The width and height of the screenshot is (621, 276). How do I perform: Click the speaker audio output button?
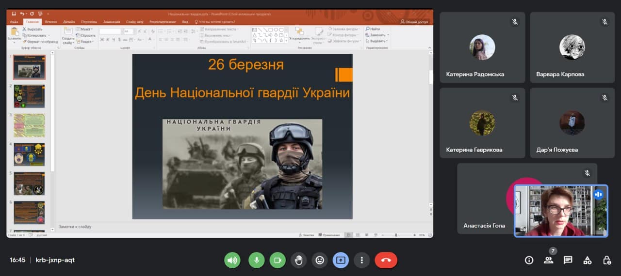[x=232, y=260]
